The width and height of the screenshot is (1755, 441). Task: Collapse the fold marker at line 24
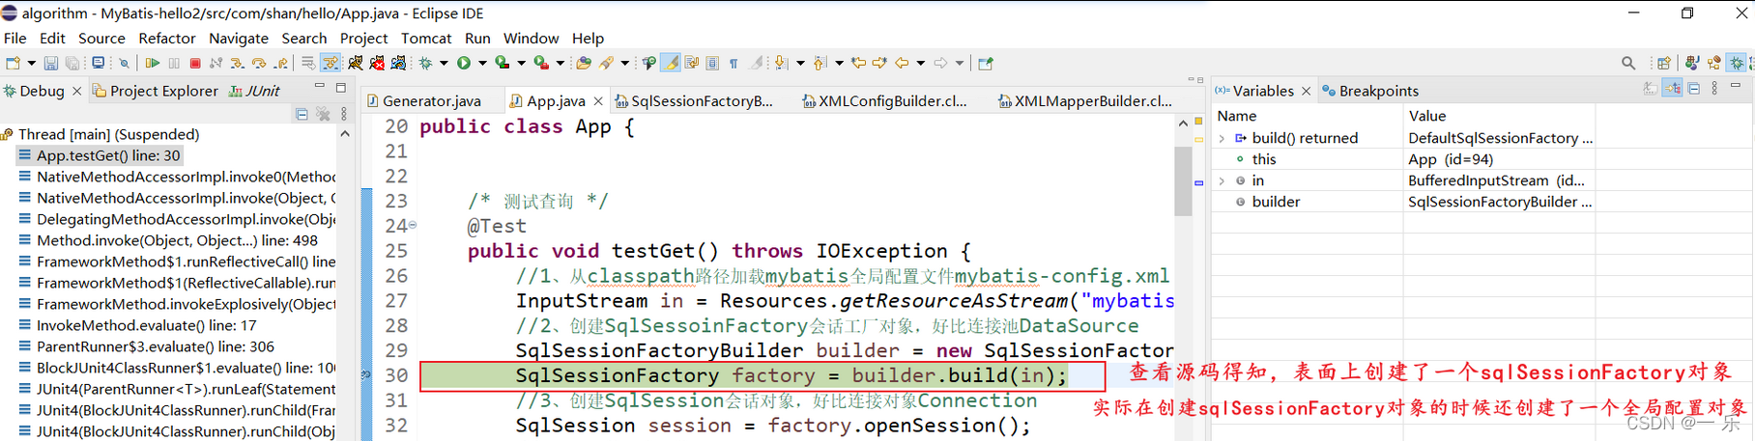413,225
